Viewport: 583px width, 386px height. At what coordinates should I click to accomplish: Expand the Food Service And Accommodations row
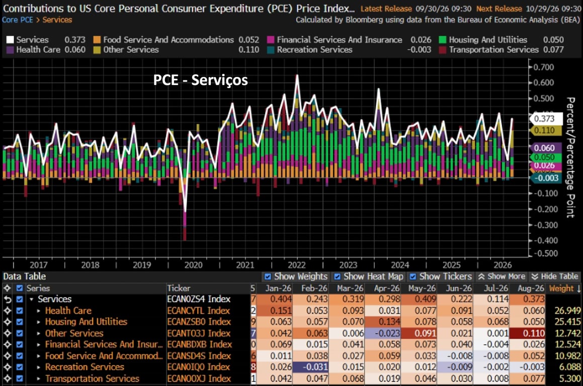click(39, 356)
